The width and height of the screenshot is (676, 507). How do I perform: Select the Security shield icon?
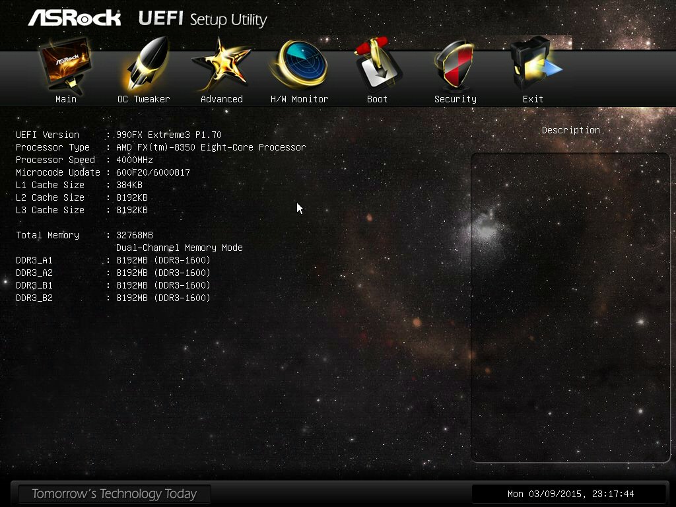(456, 65)
